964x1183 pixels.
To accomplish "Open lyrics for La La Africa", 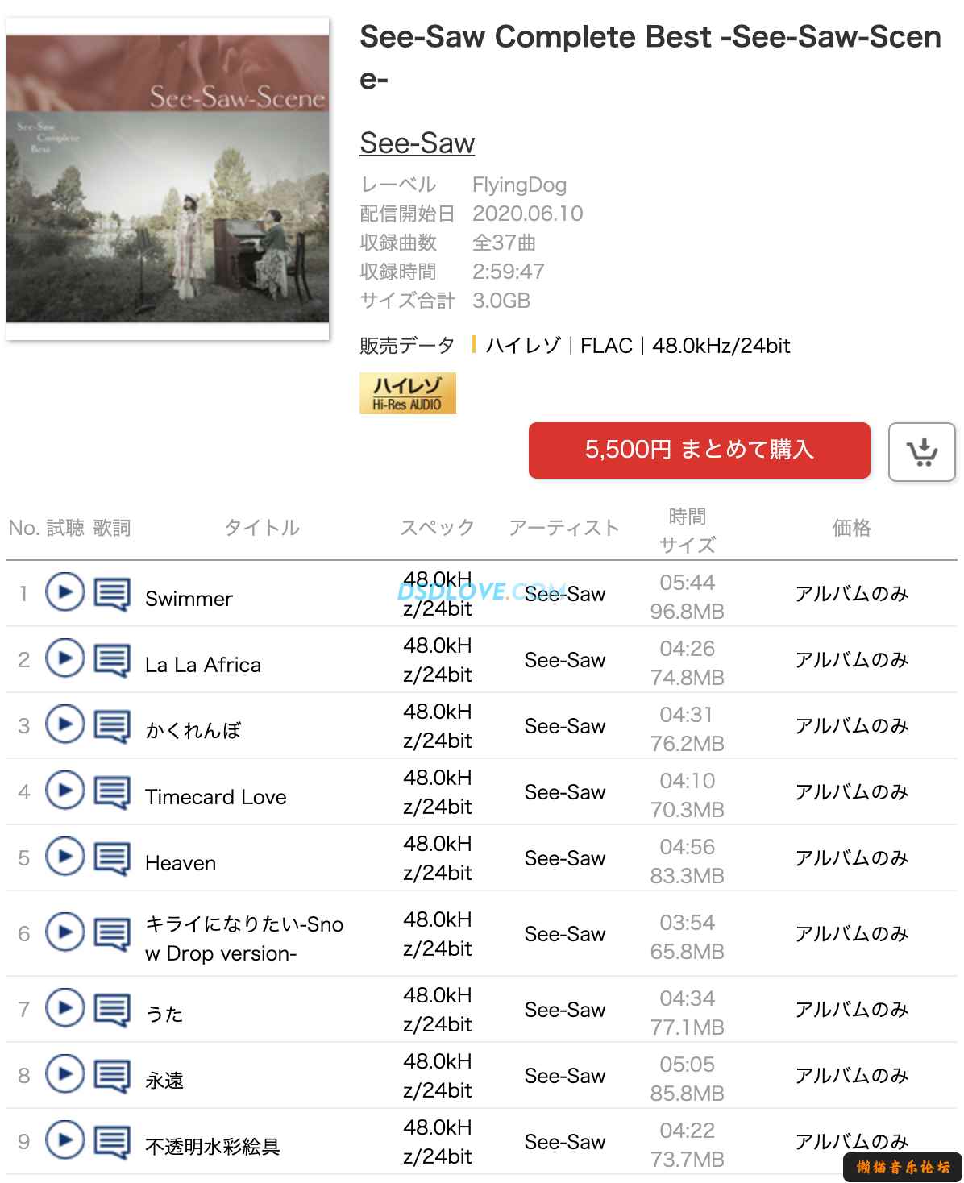I will coord(112,661).
